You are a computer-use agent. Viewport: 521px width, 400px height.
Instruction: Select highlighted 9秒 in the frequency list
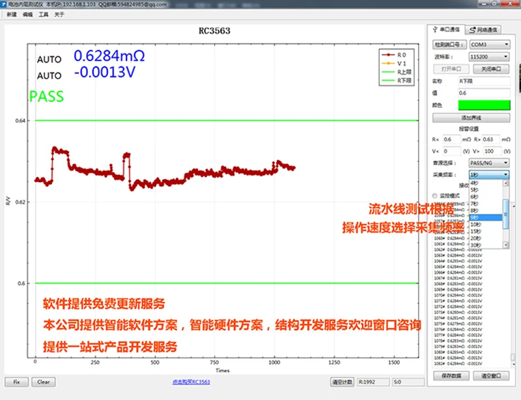pos(485,218)
